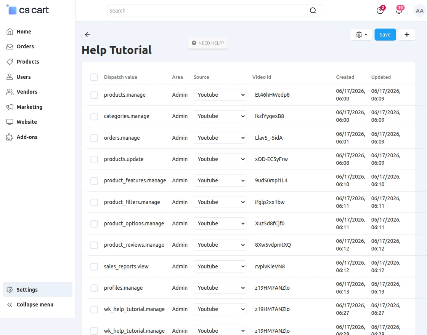Check the product_features.manage row checkbox
Viewport: 427px width, 335px height.
click(x=94, y=181)
